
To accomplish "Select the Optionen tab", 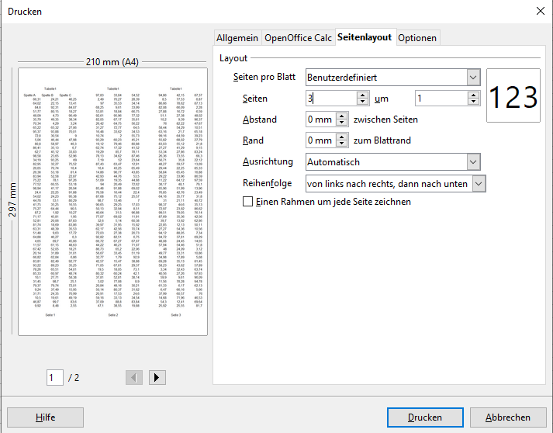I will coord(417,37).
